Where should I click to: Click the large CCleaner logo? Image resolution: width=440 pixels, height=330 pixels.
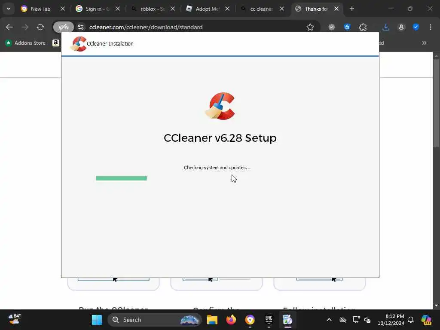[x=220, y=106]
